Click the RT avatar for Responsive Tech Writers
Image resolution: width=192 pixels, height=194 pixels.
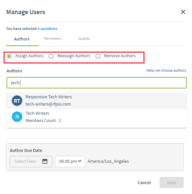17,101
